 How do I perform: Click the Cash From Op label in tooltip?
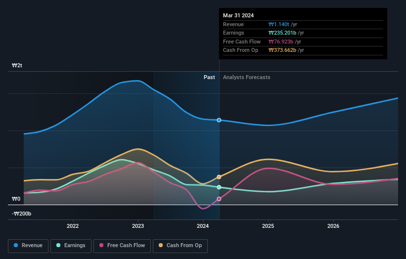coord(240,50)
